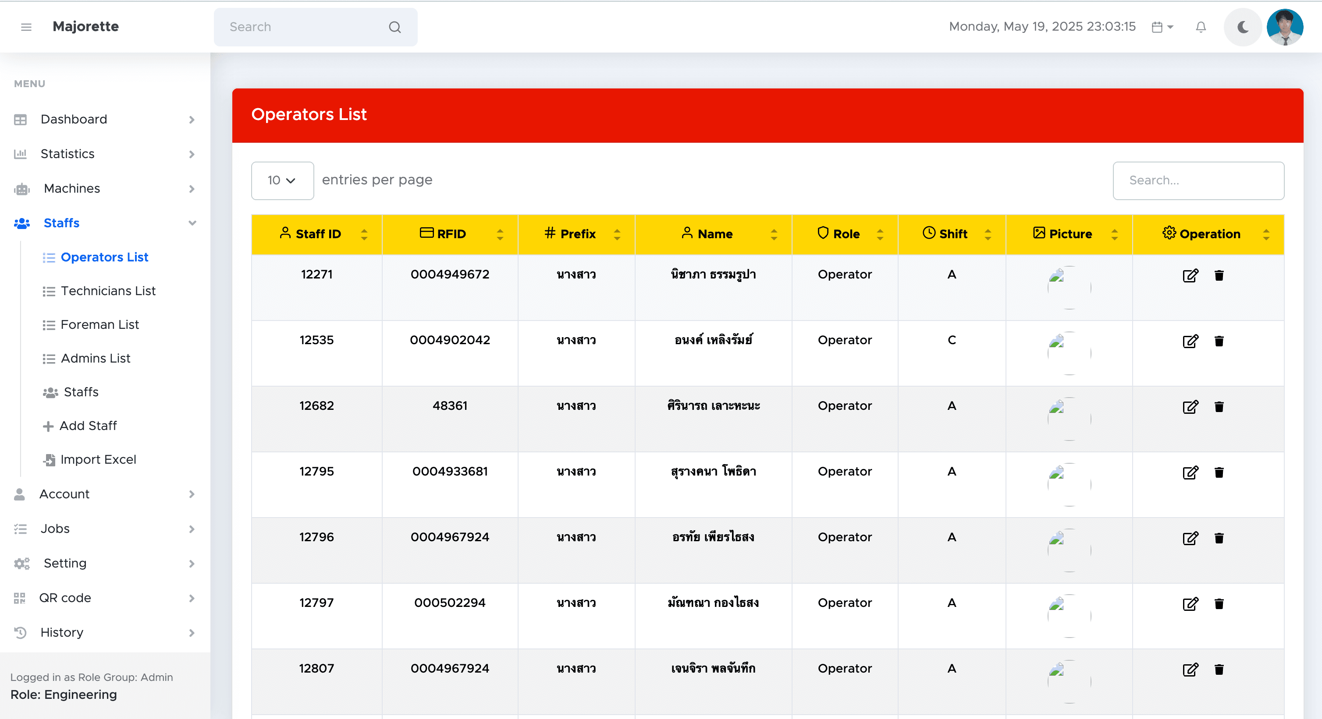Viewport: 1322px width, 719px height.
Task: Click the user profile avatar
Action: click(1285, 27)
